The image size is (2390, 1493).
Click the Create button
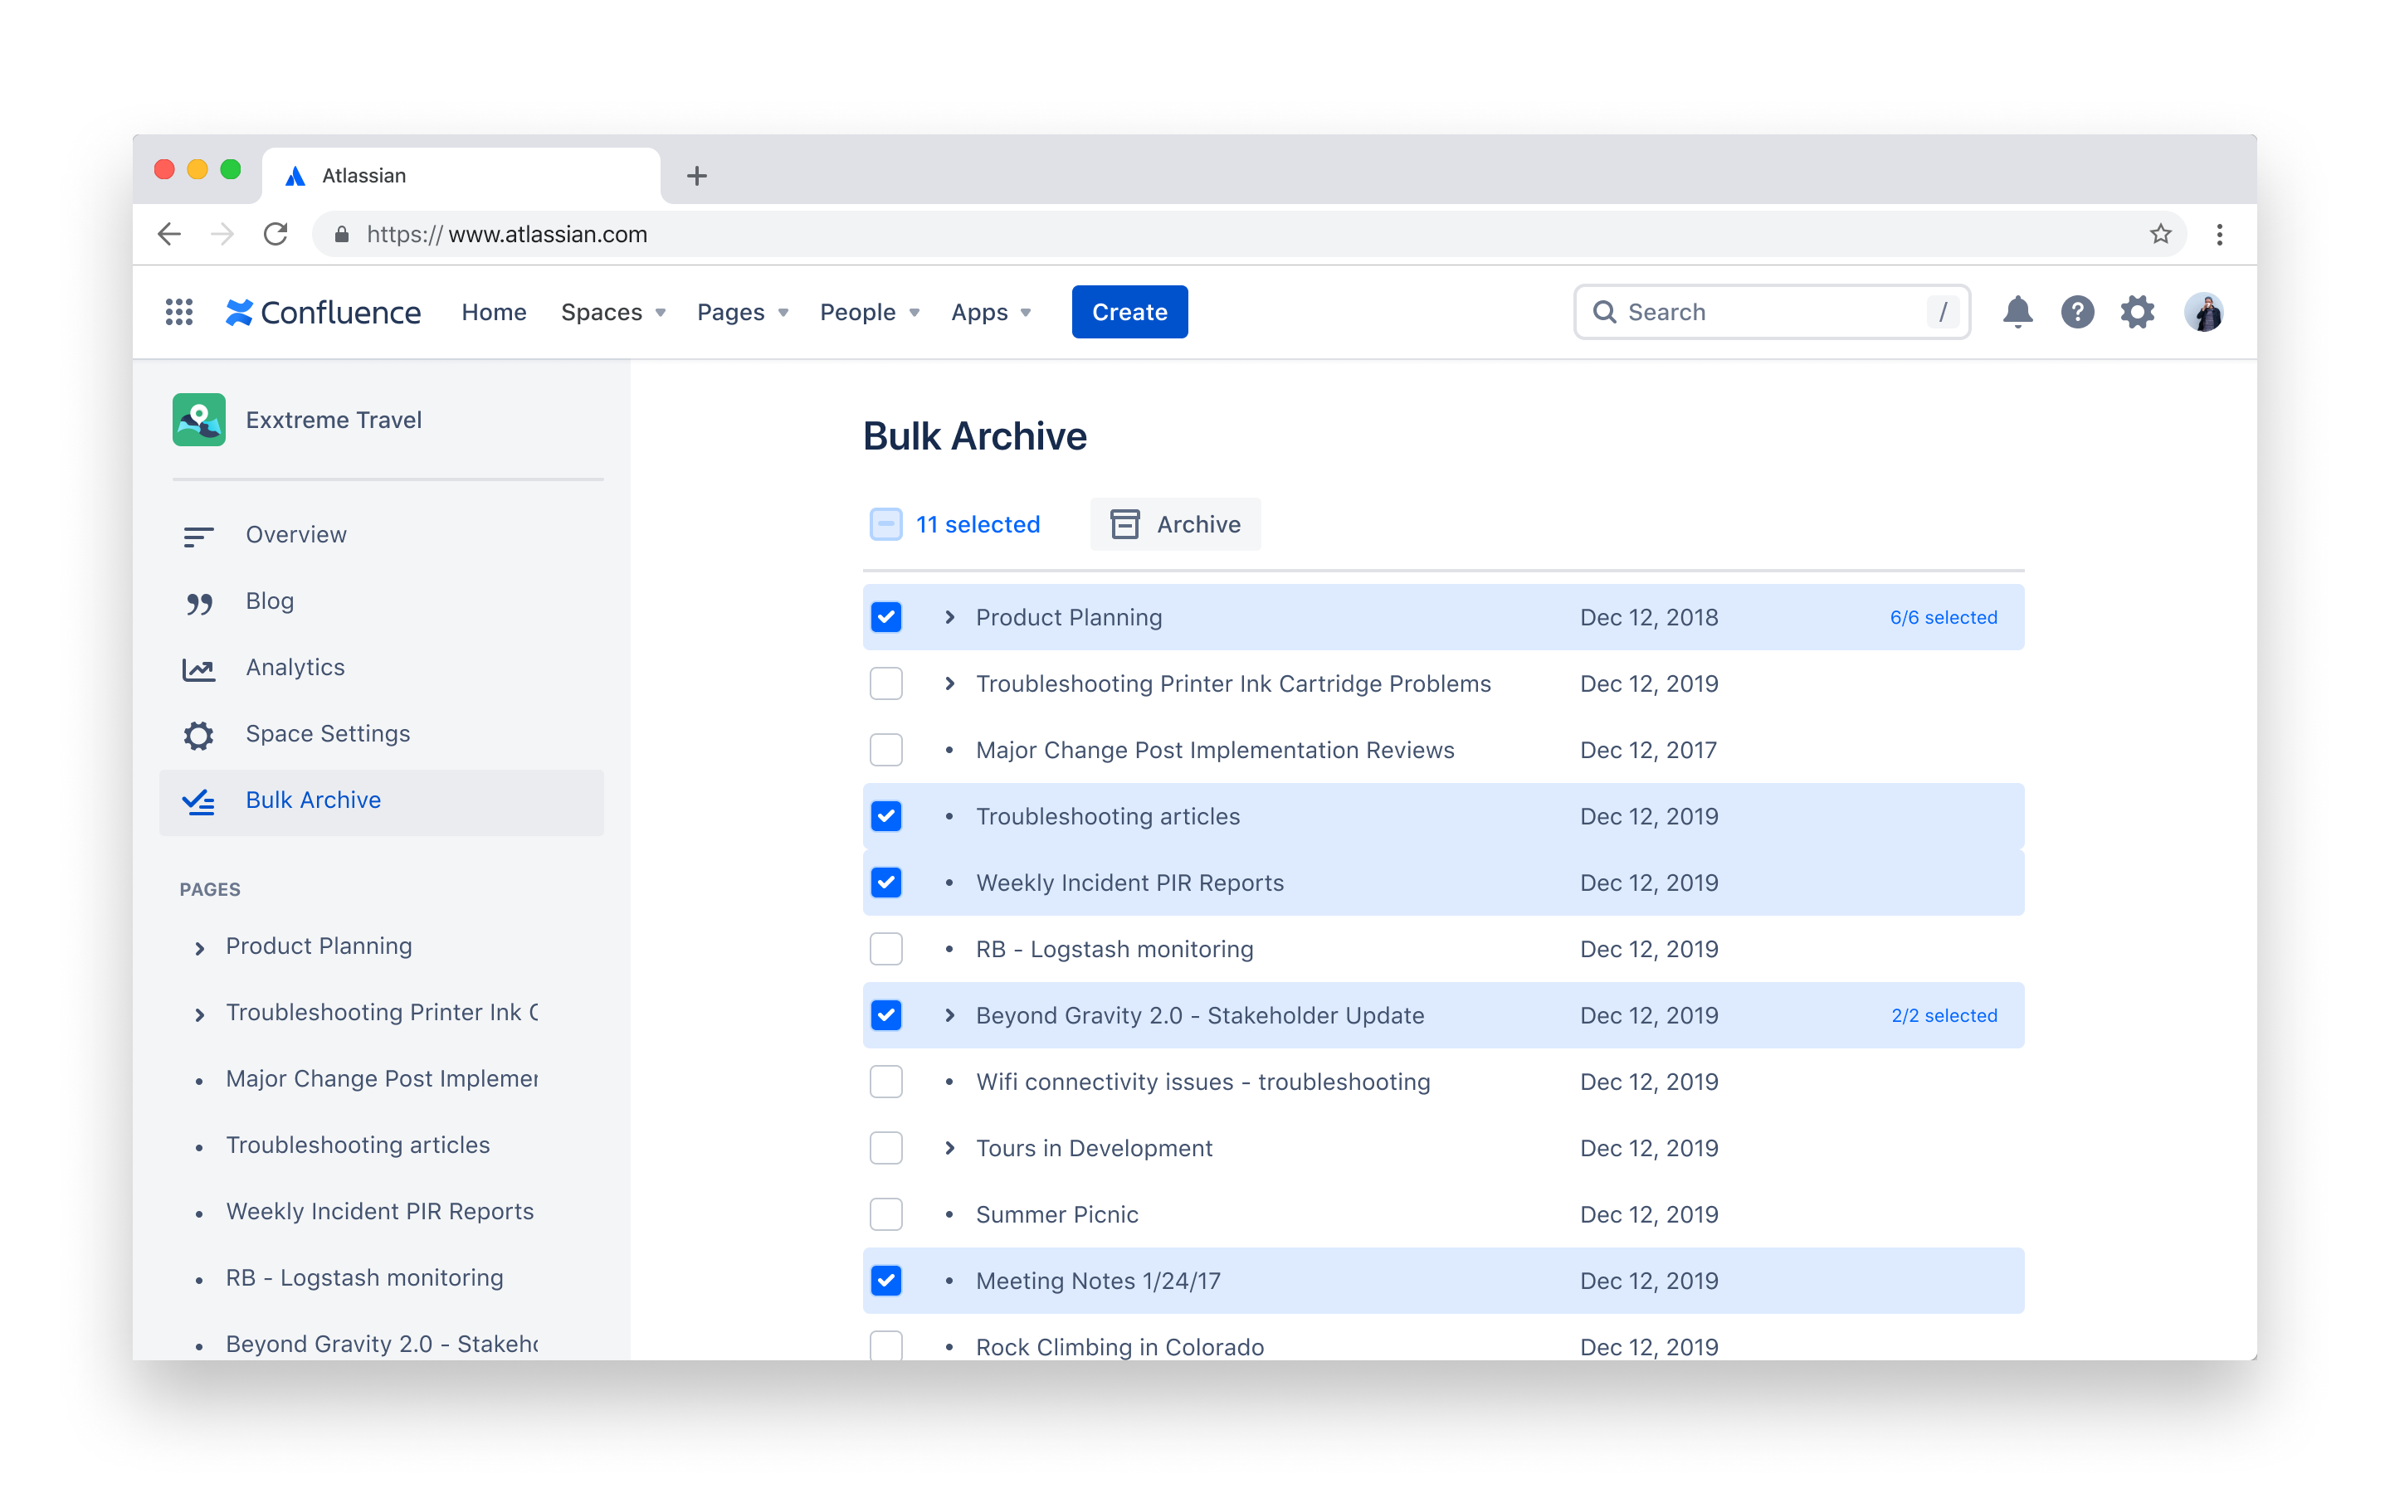(1130, 311)
